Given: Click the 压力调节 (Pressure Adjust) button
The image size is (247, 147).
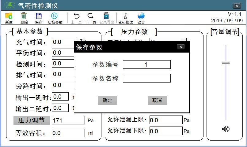Looking at the screenshot, I should click(32, 120).
